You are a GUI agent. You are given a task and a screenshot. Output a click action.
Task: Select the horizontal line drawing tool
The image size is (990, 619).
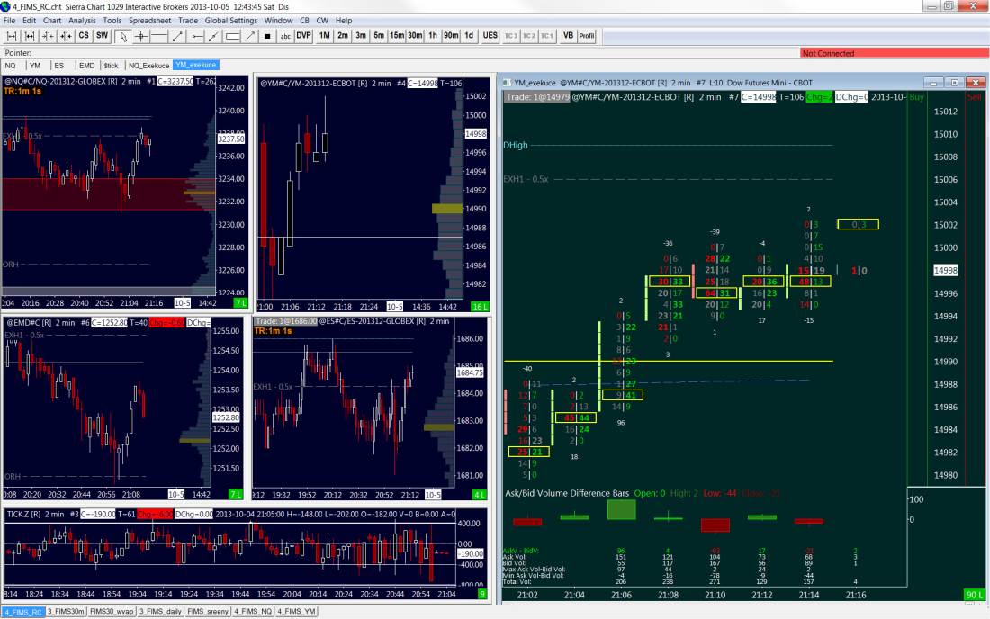click(158, 36)
